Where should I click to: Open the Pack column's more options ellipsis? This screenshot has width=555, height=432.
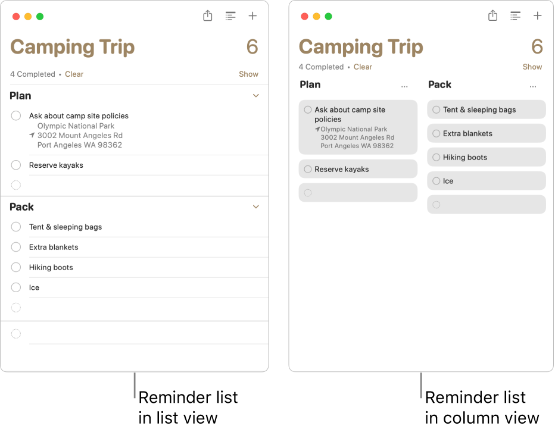532,86
